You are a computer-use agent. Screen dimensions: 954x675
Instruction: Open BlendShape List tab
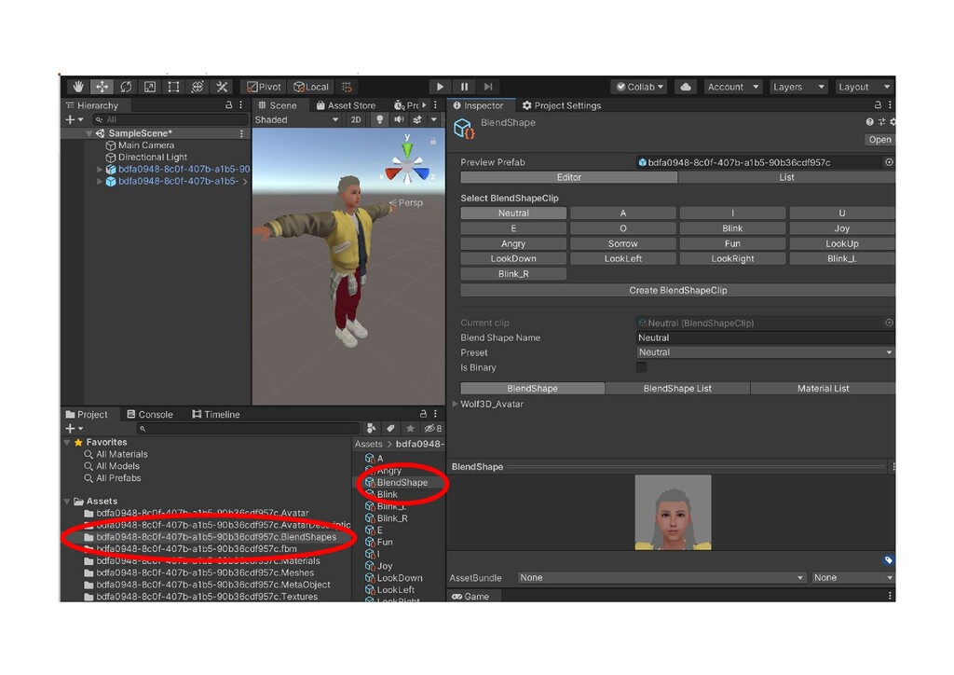pyautogui.click(x=678, y=389)
